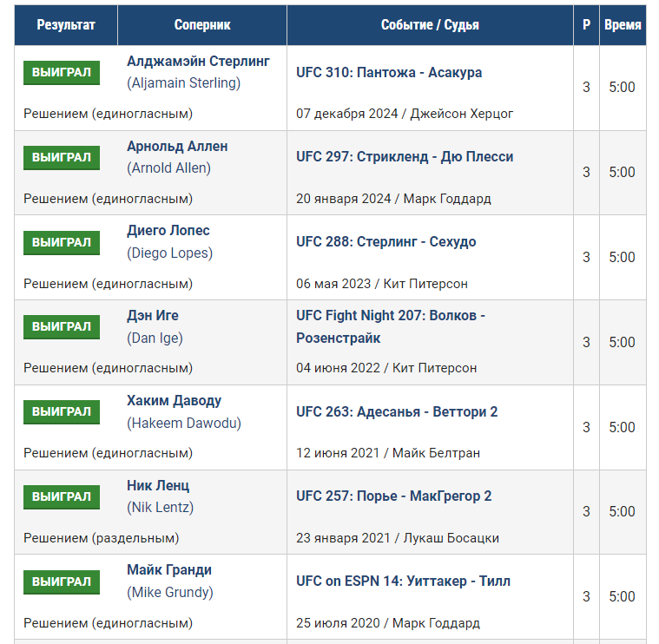Image resolution: width=659 pixels, height=644 pixels.
Task: Open UFC Fight Night 207 event link
Action: coord(391,327)
